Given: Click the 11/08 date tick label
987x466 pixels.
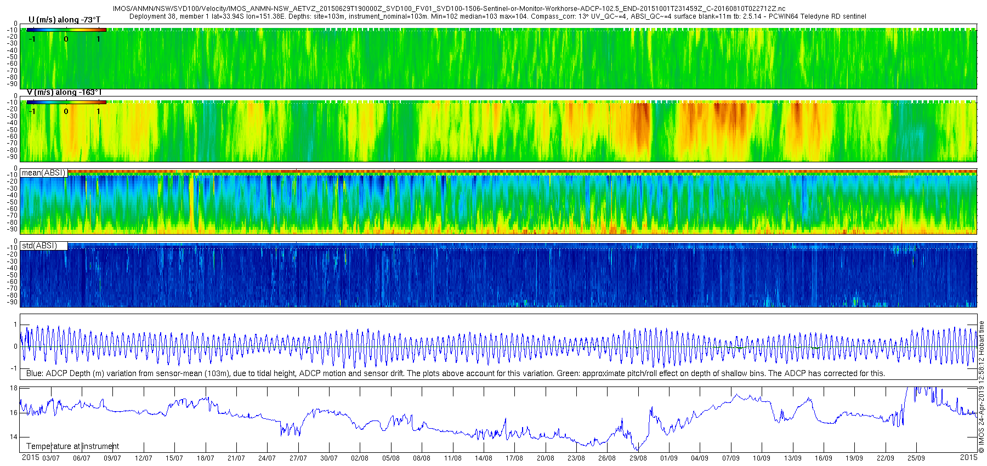Looking at the screenshot, I should (453, 458).
